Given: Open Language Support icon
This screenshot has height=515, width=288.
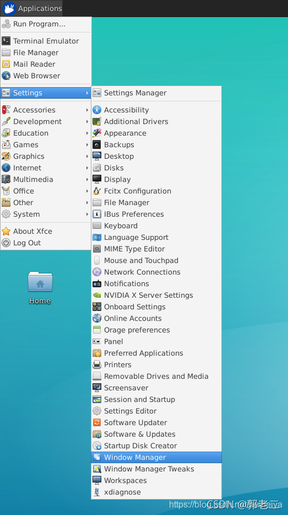Looking at the screenshot, I should tap(97, 237).
